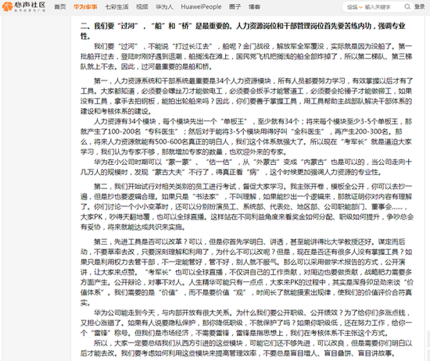Click the line starting 人力资源有34个模块
Screen dimensions: 430x361
click(246, 137)
